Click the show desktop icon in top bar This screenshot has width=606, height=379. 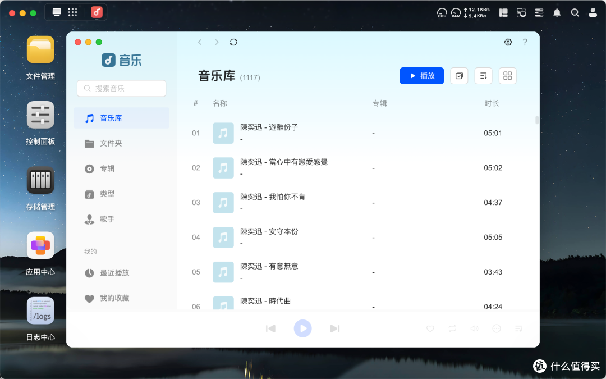pyautogui.click(x=57, y=12)
